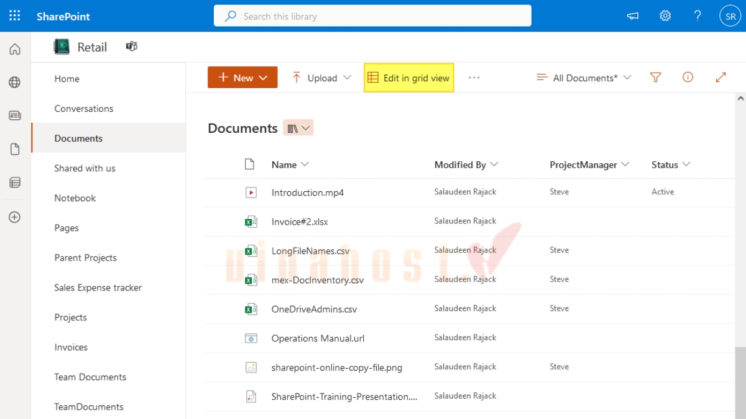Open the filter pane funnel icon

click(x=655, y=78)
